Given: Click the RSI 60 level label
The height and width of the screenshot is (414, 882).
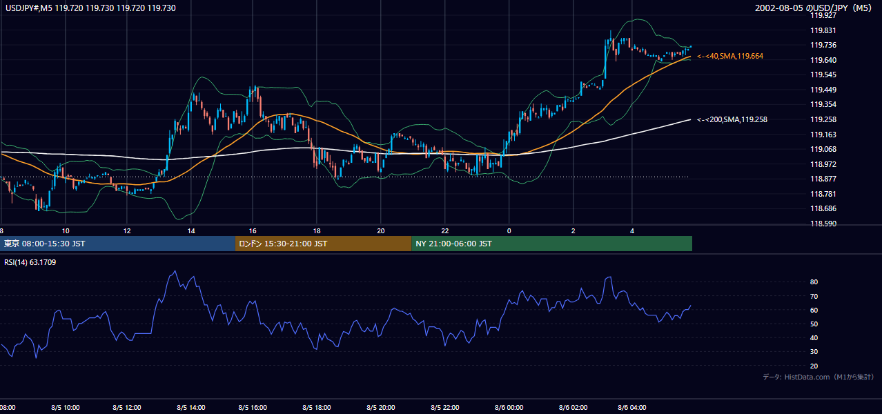Looking at the screenshot, I should [x=814, y=310].
